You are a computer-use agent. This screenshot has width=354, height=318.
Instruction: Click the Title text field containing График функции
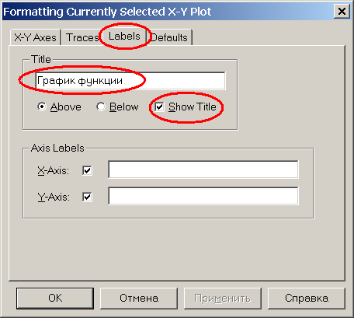[x=130, y=81]
